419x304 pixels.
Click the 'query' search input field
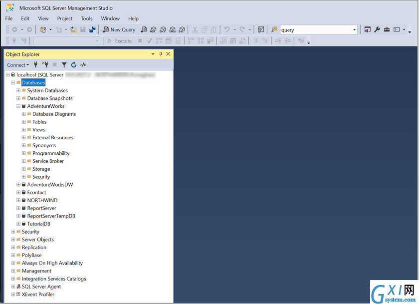point(316,29)
